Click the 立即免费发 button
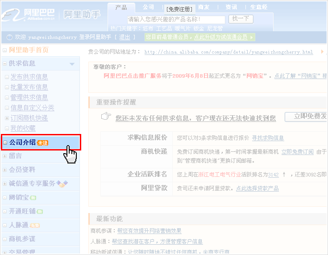 coord(306,117)
